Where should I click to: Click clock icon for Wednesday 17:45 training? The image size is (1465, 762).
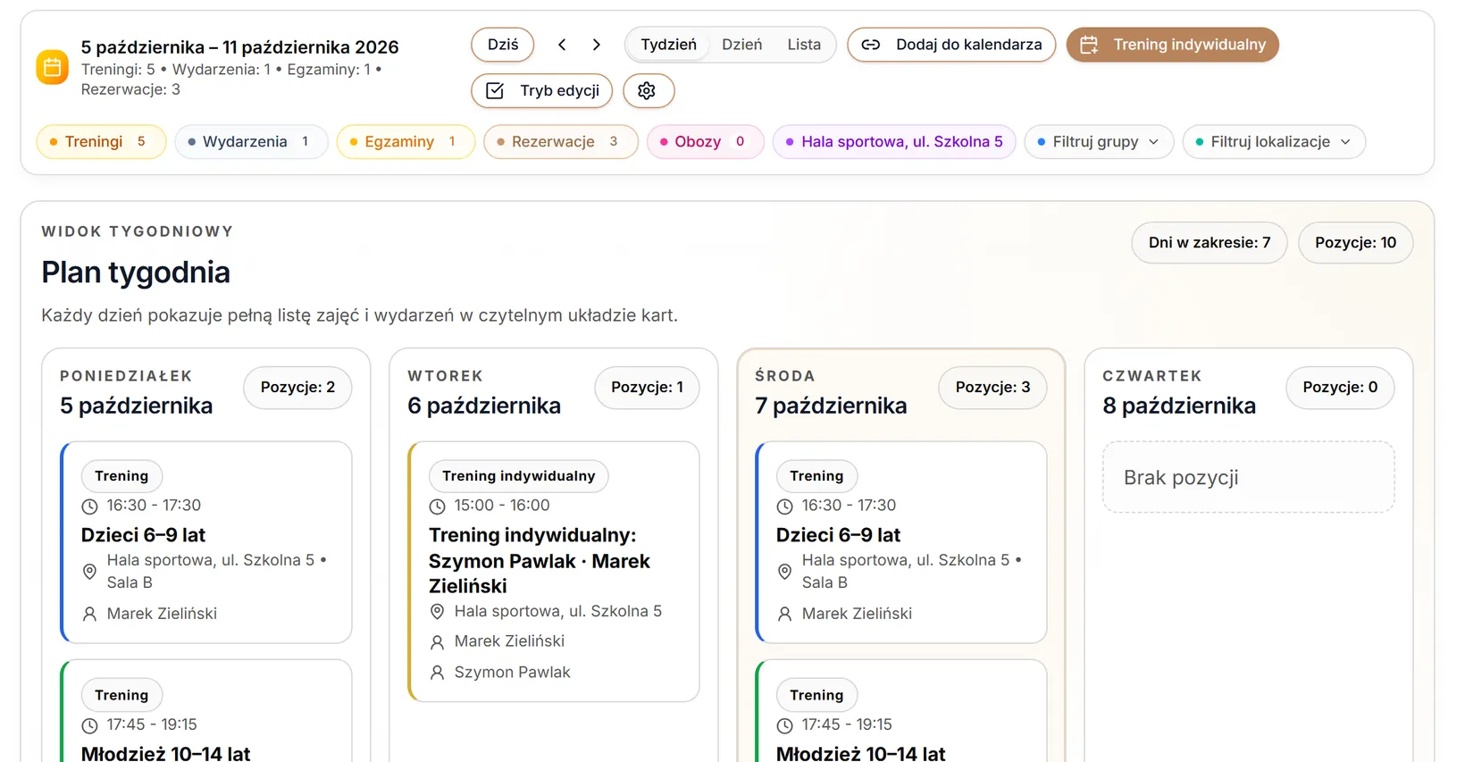pyautogui.click(x=784, y=725)
